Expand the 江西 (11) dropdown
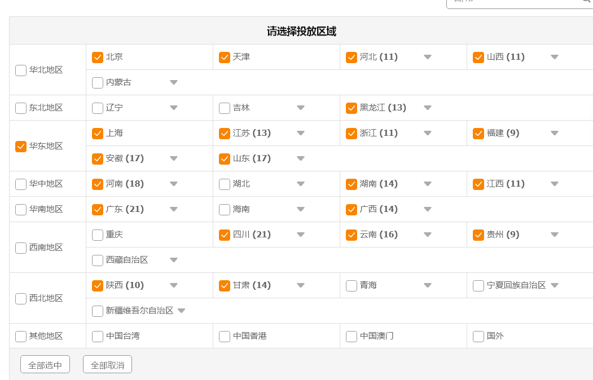This screenshot has width=593, height=380. pos(555,184)
